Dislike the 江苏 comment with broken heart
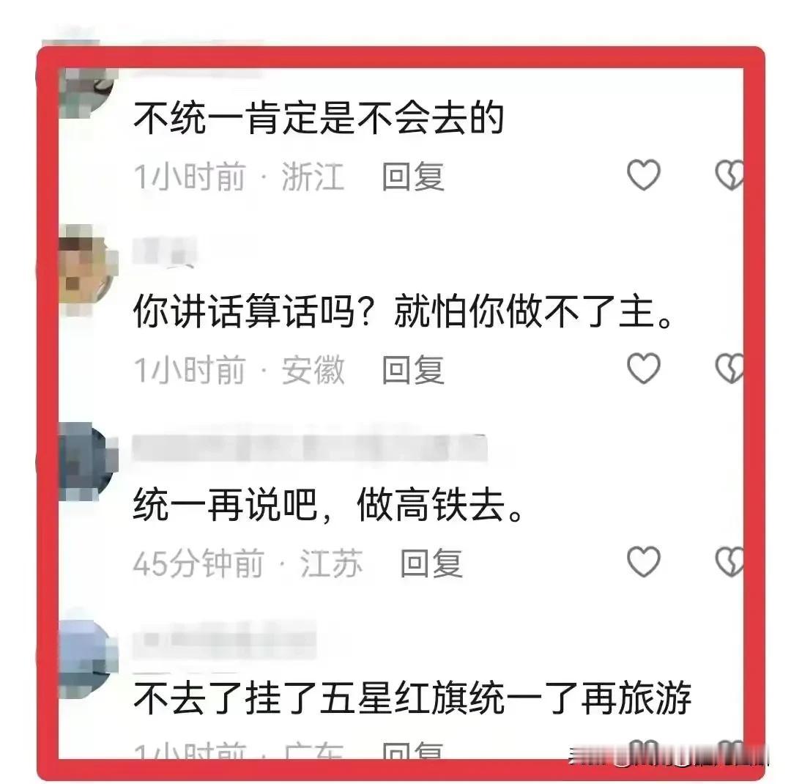 click(729, 561)
